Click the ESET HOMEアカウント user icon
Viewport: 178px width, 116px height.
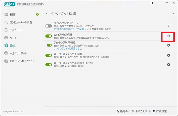point(6,61)
